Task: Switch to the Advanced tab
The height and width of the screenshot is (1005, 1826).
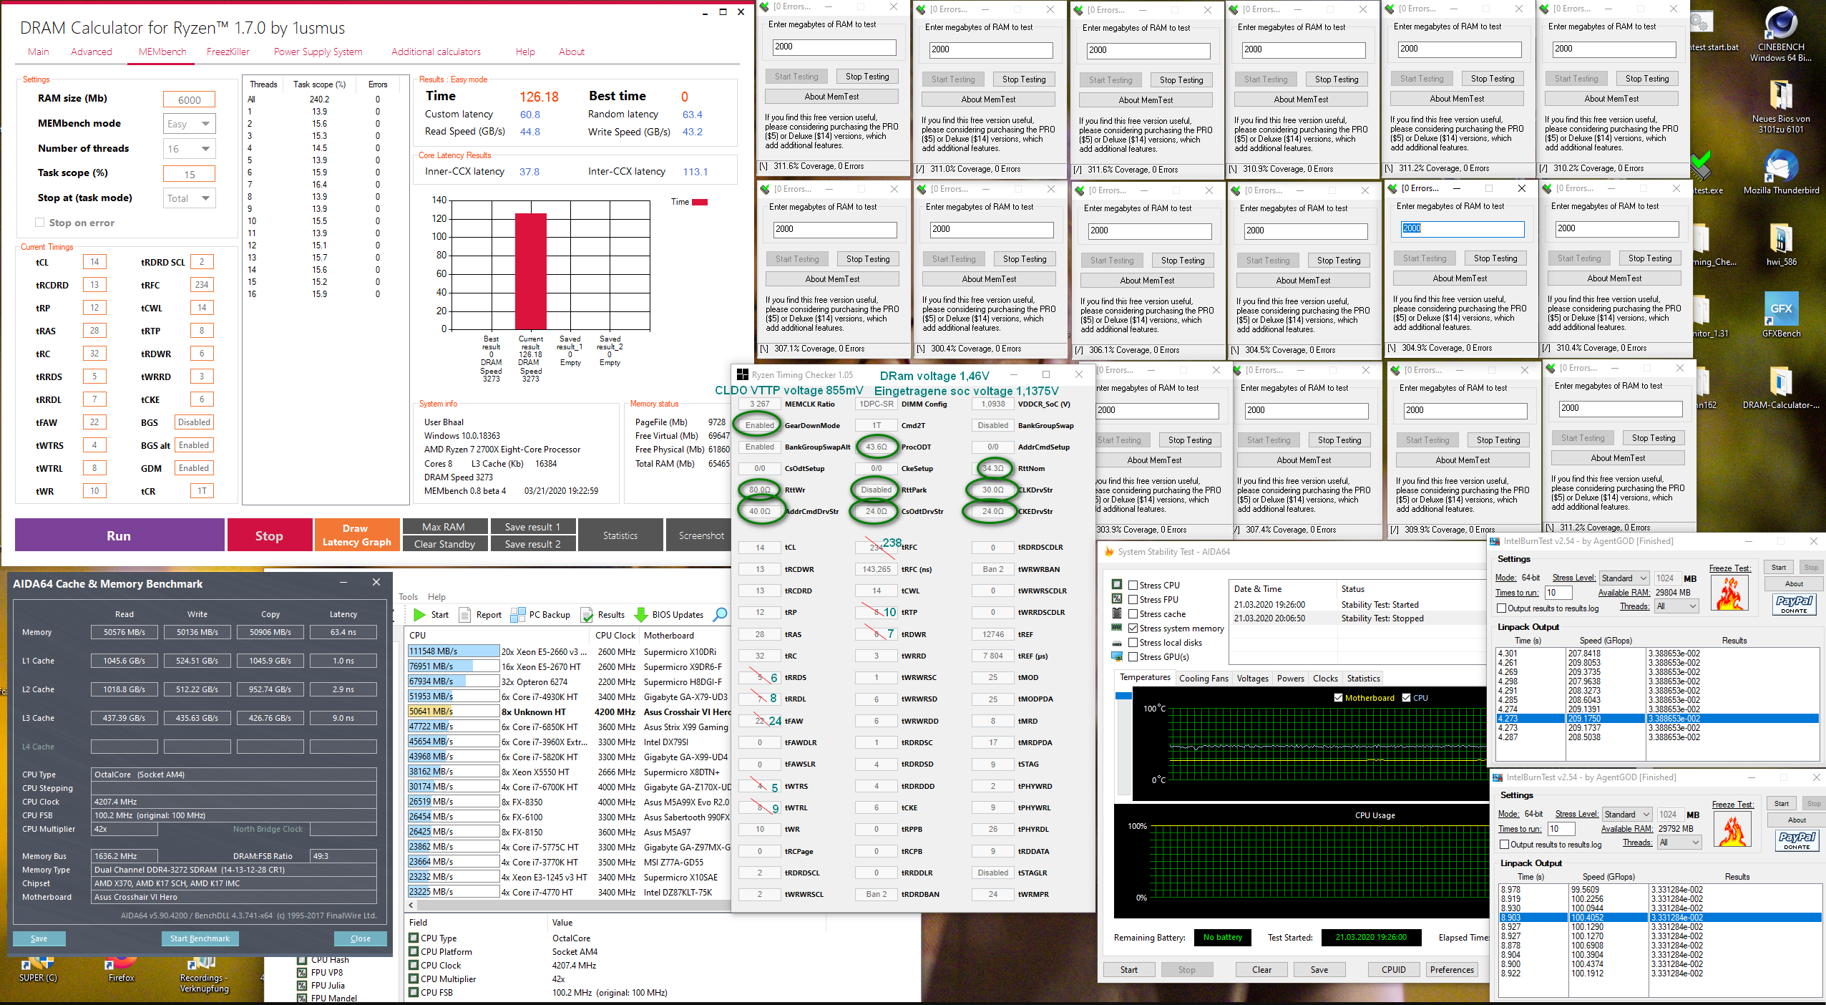Action: tap(92, 52)
